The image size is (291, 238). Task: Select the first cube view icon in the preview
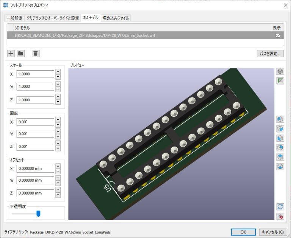point(280,119)
